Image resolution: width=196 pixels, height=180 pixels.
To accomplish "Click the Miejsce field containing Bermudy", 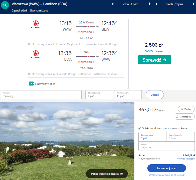I will [41, 94].
